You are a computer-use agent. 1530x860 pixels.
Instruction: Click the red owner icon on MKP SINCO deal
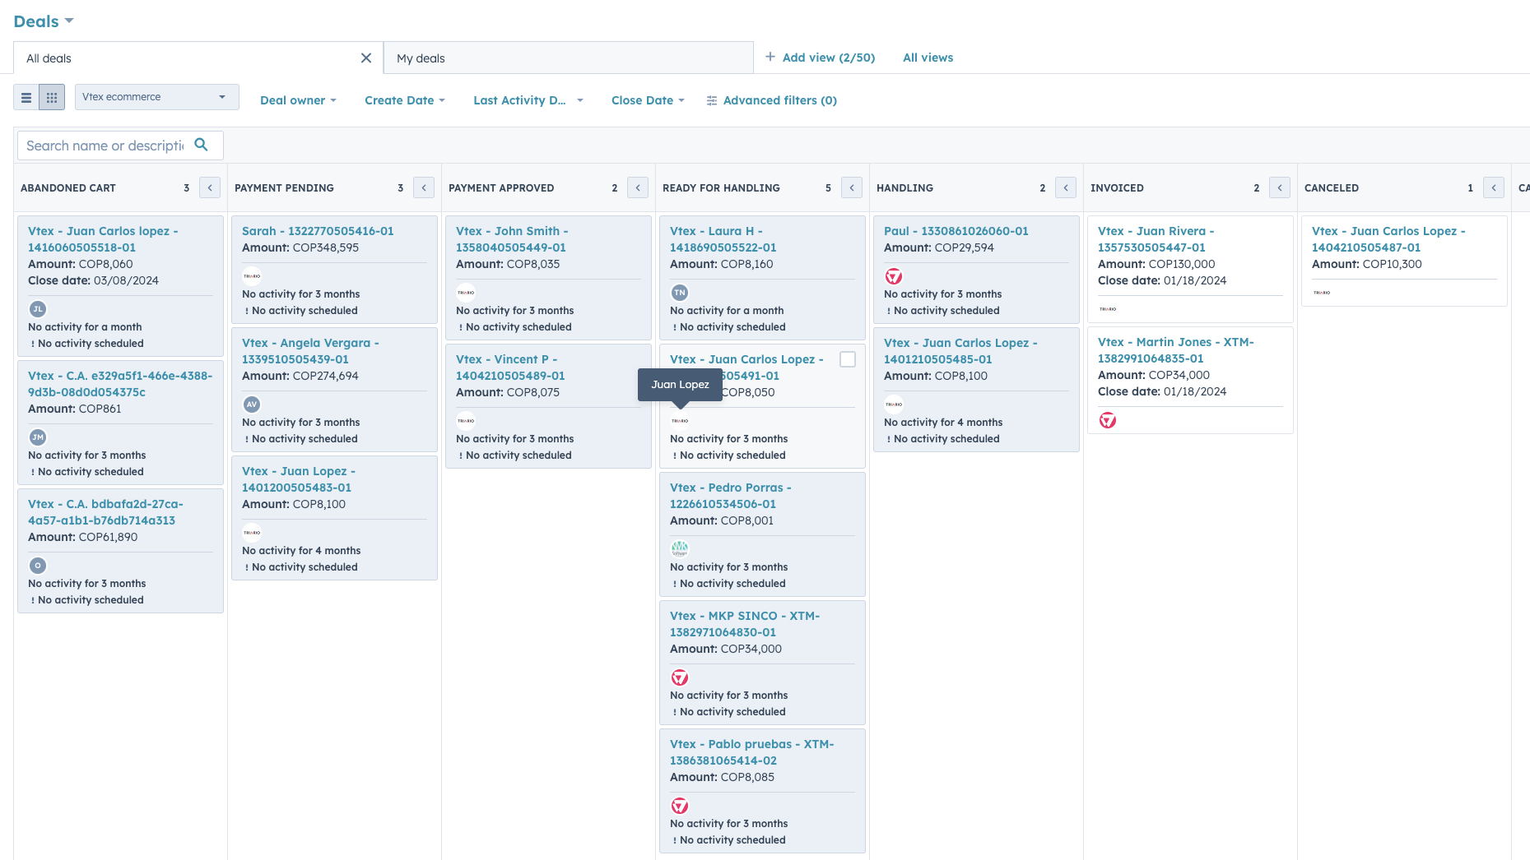pos(679,677)
